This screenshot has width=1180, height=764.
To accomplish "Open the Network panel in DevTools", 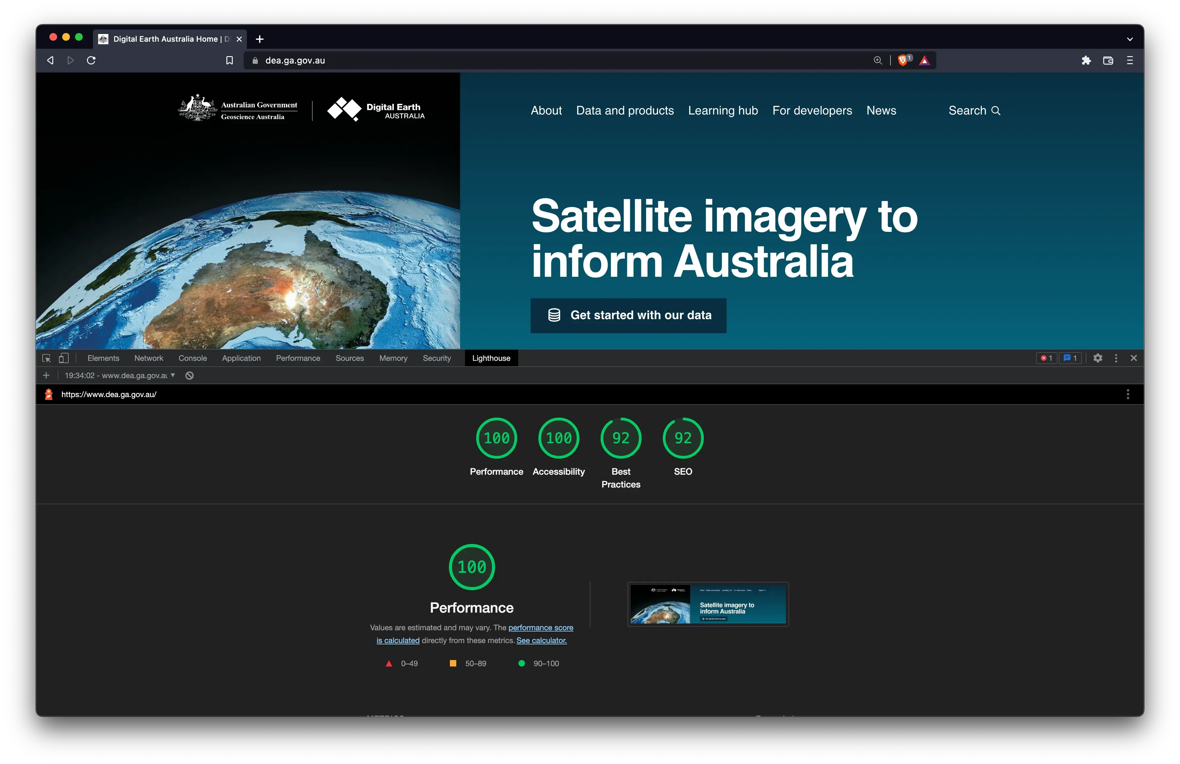I will [149, 358].
